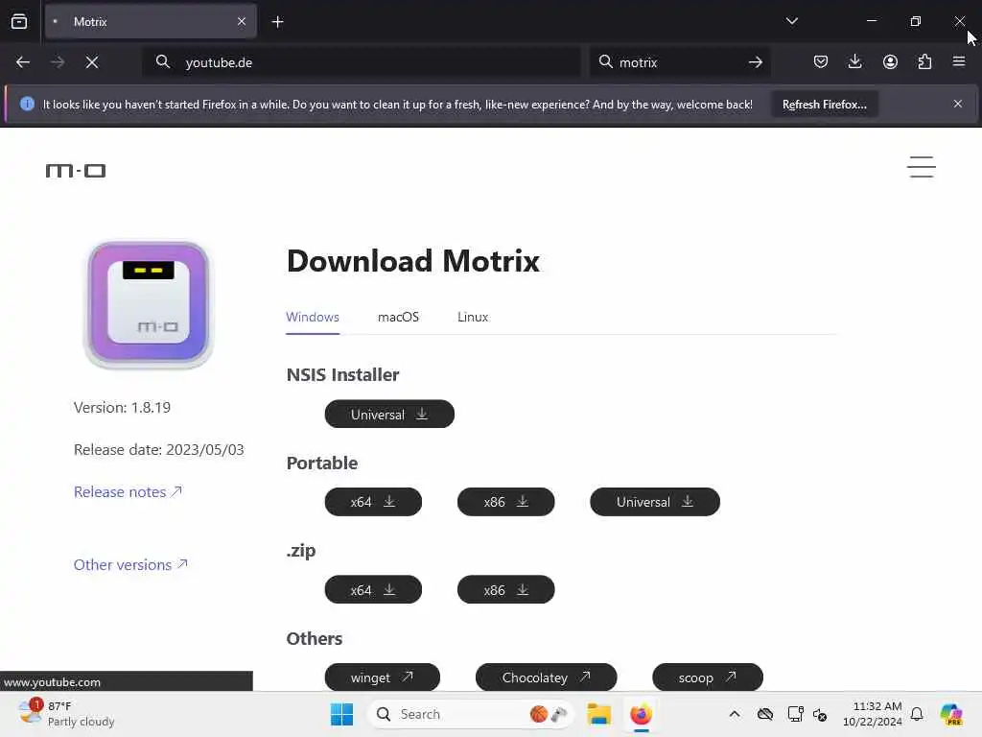Close the Motrix tab
Image resolution: width=982 pixels, height=737 pixels.
point(242,21)
